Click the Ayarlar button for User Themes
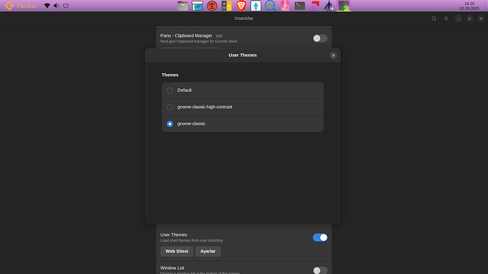Screen dimensions: 488x274 click(x=208, y=251)
